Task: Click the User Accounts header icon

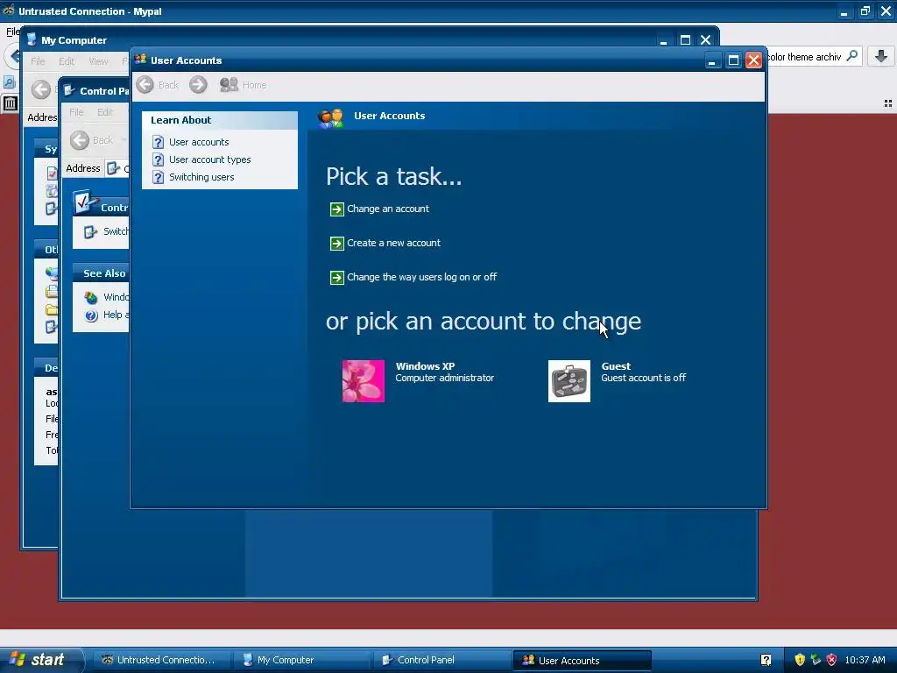Action: tap(330, 118)
